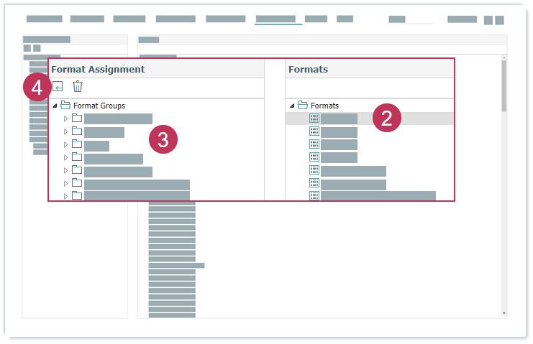
Task: Select the underlined active tab in top bar
Action: pos(275,19)
